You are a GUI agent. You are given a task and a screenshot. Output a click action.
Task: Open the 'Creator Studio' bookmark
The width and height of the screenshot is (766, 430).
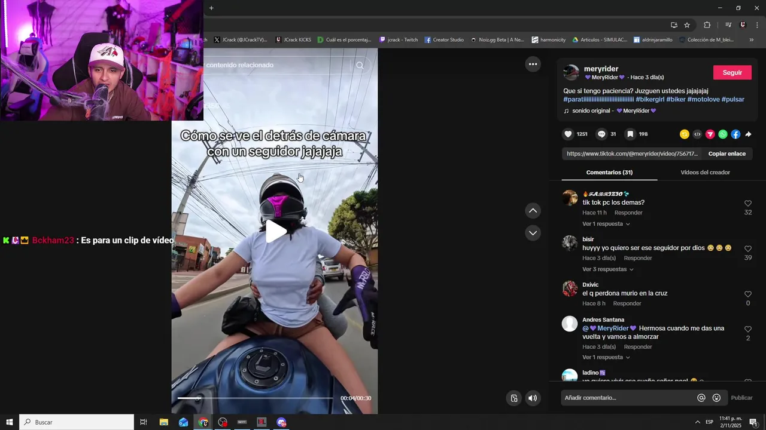click(x=444, y=40)
